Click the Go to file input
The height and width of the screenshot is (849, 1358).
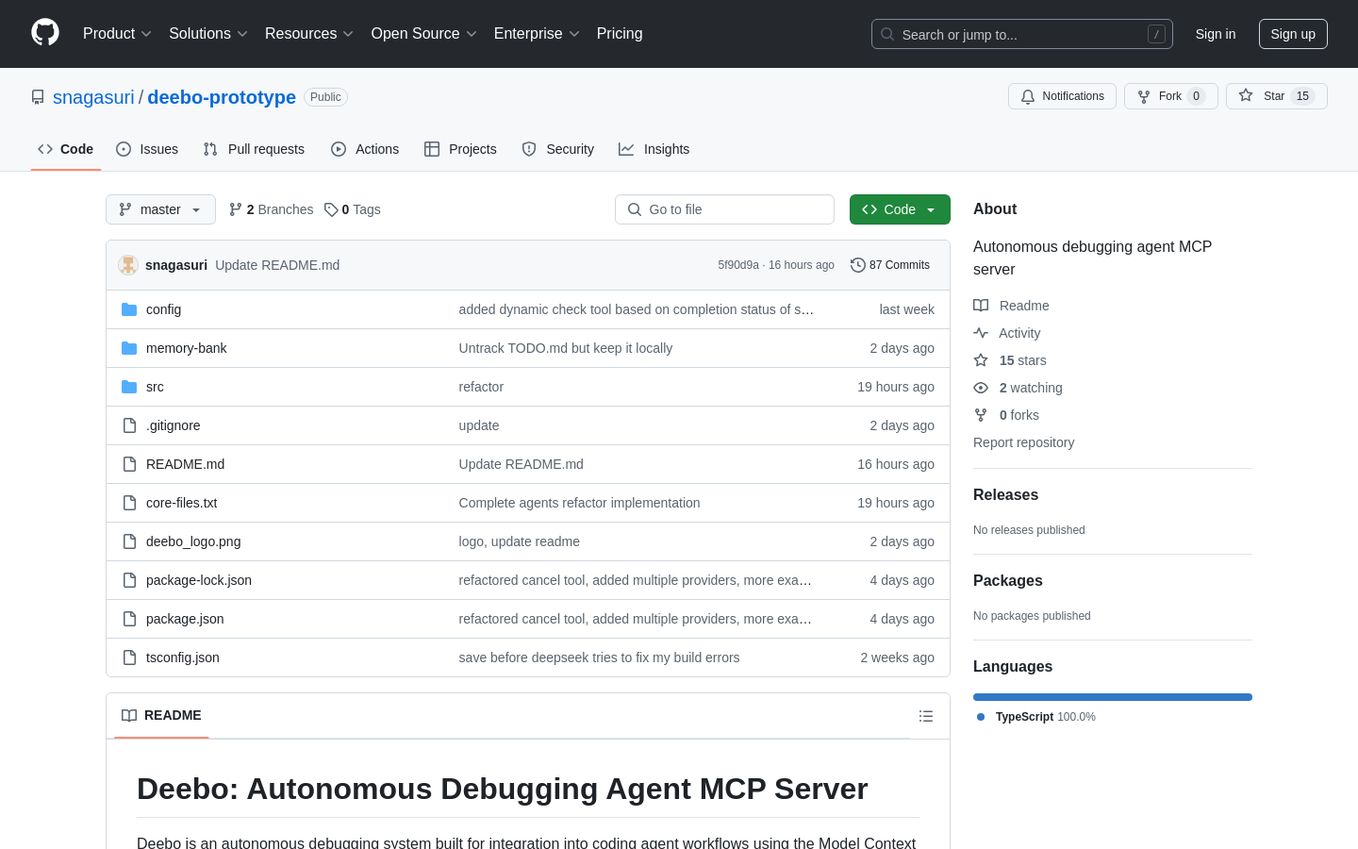(724, 209)
